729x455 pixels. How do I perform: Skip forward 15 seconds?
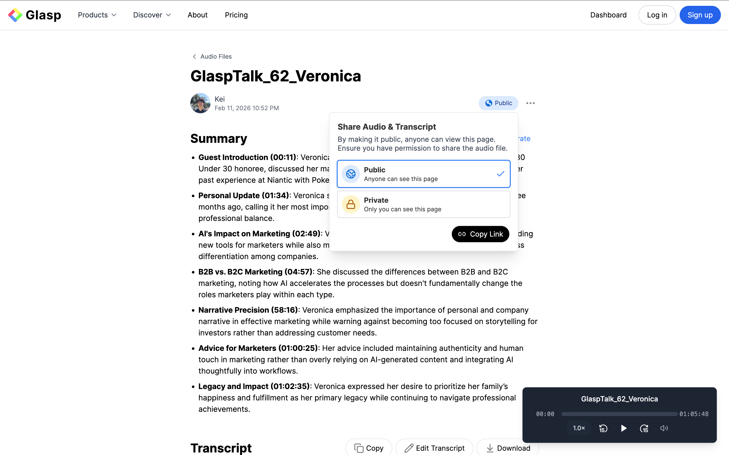pos(644,428)
